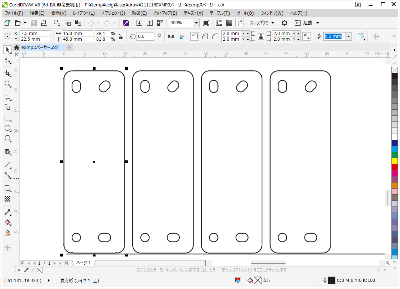Expand the outline width 0.2 mm dropdown
The height and width of the screenshot is (289, 400).
(348, 36)
